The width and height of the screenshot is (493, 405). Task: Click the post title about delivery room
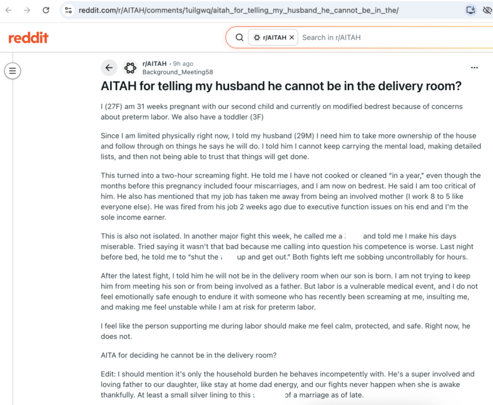pyautogui.click(x=281, y=86)
